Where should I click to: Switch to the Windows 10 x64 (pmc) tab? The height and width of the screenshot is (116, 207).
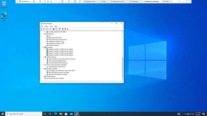pyautogui.click(x=152, y=2)
